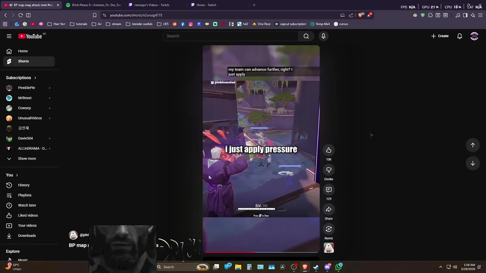
Task: Switch to Bitch Please II Spotify tab
Action: (x=93, y=5)
